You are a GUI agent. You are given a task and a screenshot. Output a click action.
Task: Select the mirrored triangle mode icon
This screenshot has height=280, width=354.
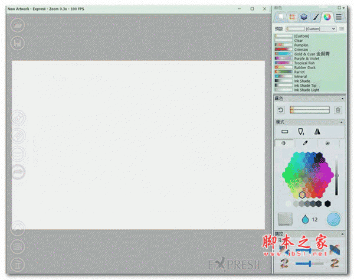pos(317,132)
